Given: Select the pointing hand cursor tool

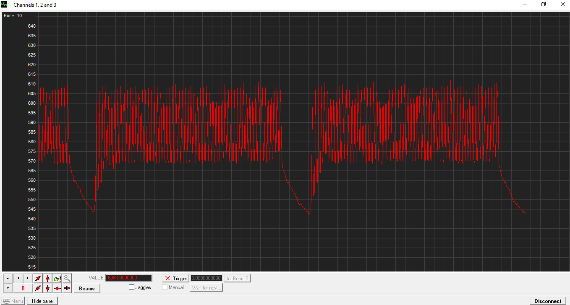Looking at the screenshot, I should [58, 278].
